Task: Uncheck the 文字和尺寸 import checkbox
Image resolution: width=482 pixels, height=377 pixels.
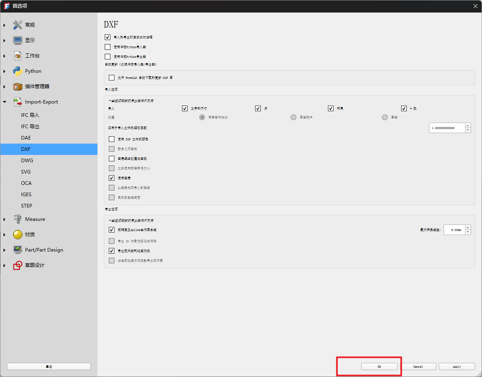Action: (185, 108)
